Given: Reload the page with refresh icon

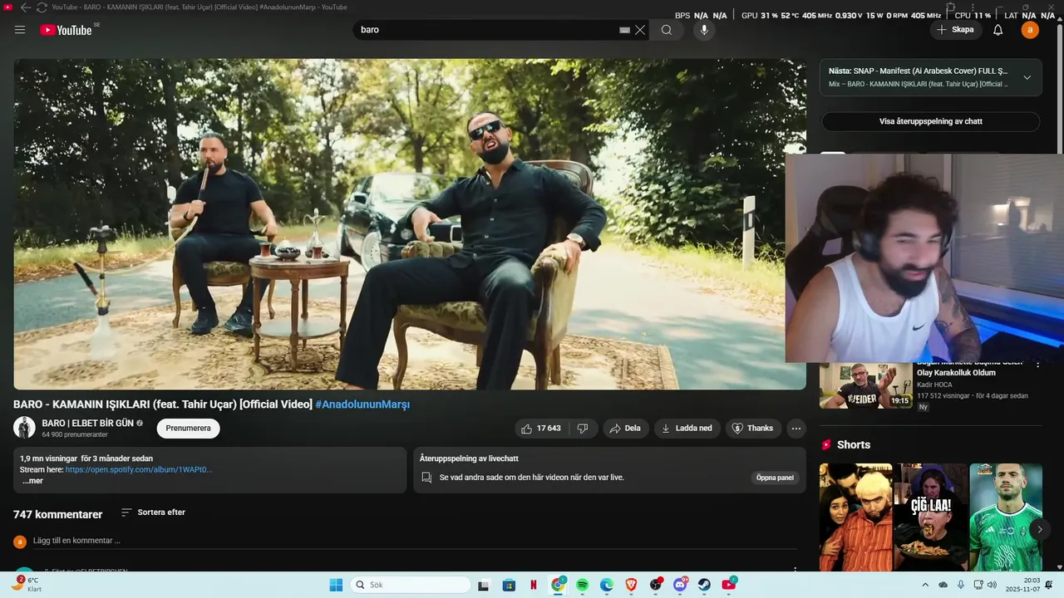Looking at the screenshot, I should pyautogui.click(x=42, y=7).
